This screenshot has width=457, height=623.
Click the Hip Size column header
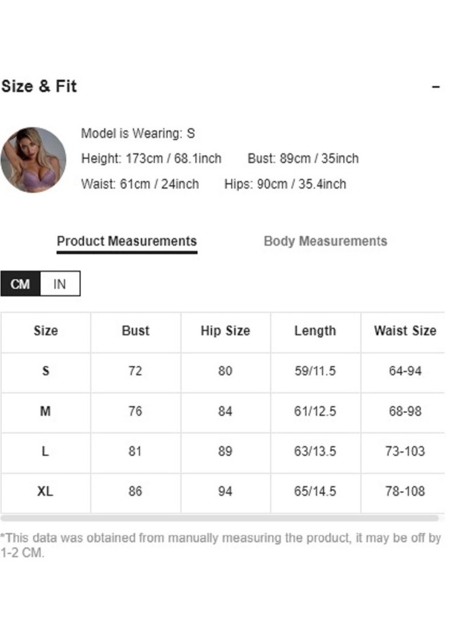[226, 331]
